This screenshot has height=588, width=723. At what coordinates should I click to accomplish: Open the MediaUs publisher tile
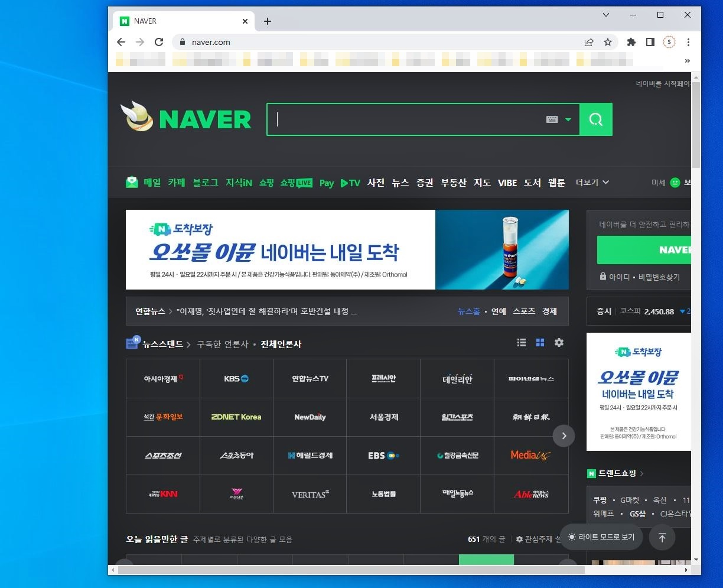click(531, 456)
